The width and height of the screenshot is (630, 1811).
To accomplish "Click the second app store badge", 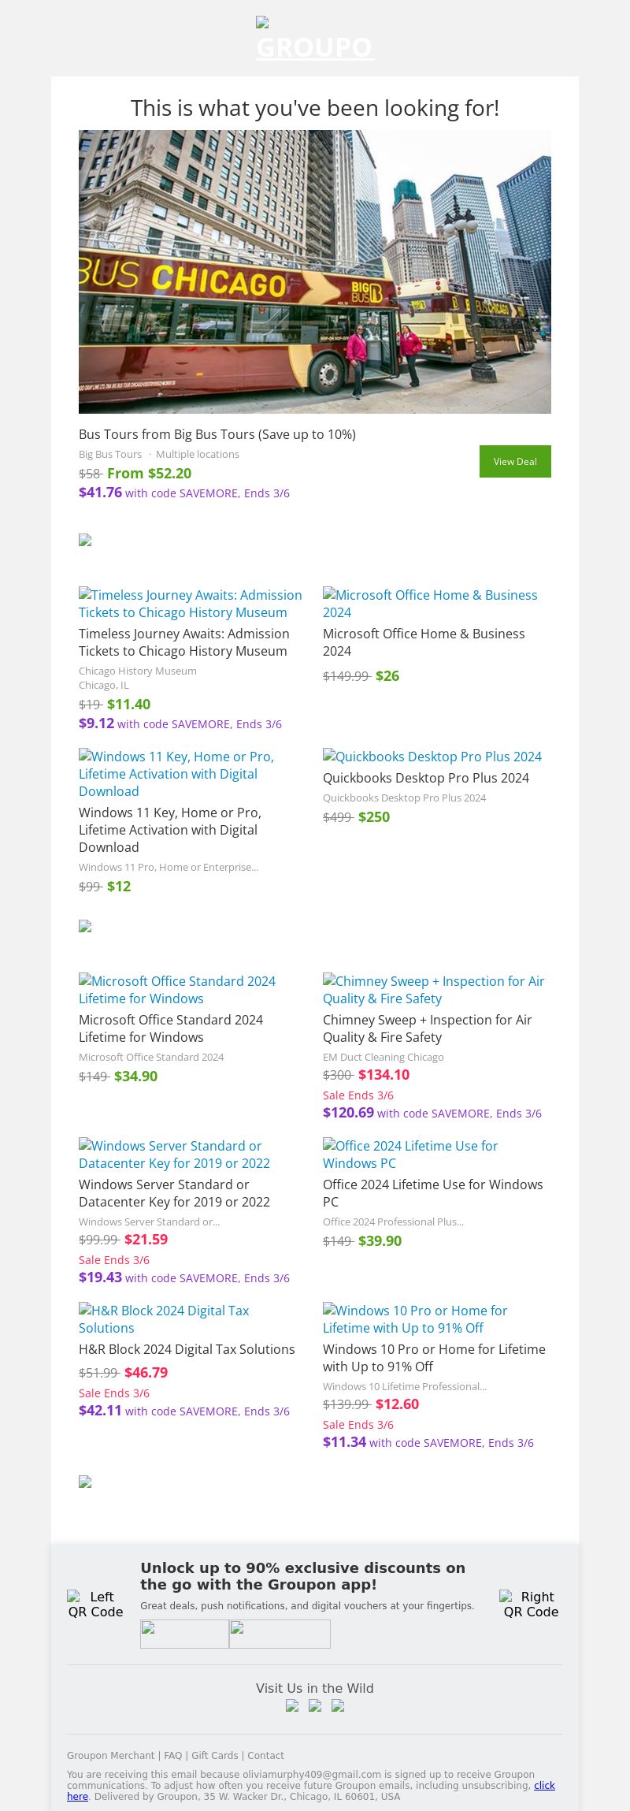I will [280, 1634].
